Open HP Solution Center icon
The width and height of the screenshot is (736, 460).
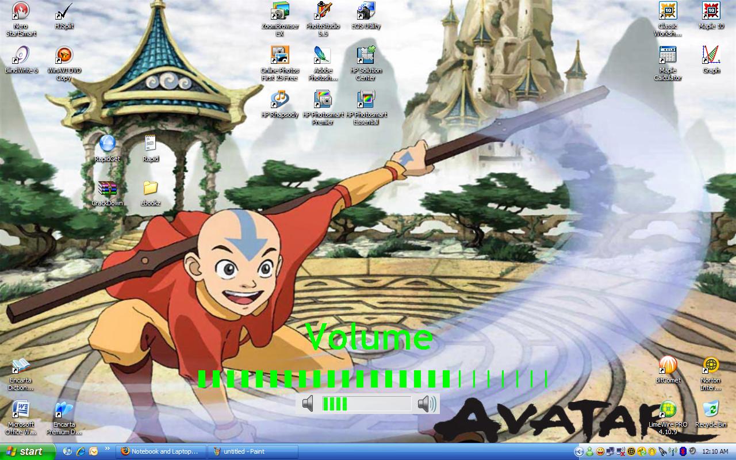(x=366, y=63)
